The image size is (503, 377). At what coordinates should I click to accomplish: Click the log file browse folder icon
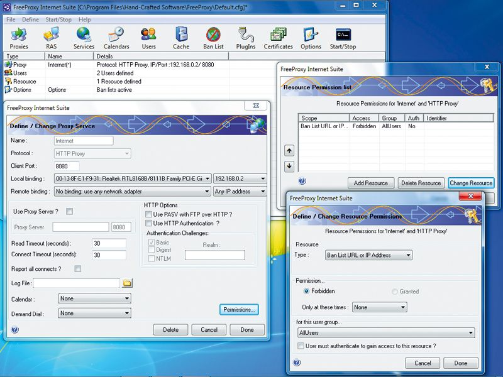pos(128,283)
